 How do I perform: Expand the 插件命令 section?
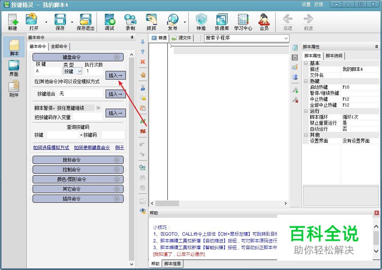coord(117,199)
